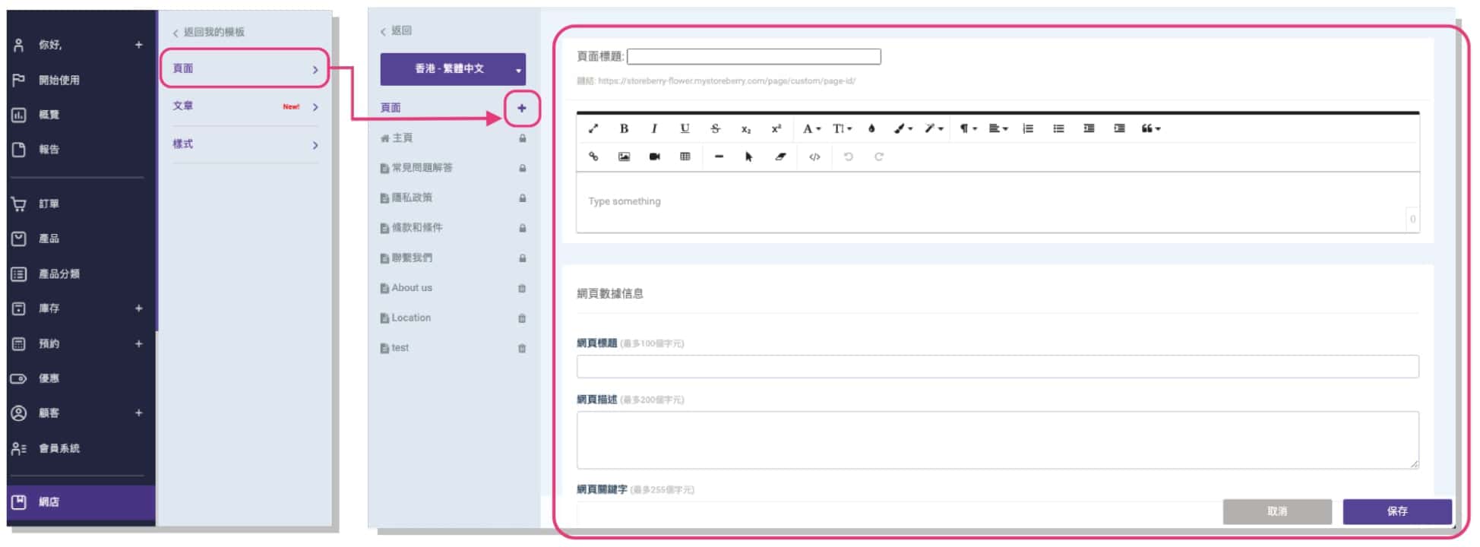Insert a video with the camera icon
1480x547 pixels.
[x=654, y=157]
